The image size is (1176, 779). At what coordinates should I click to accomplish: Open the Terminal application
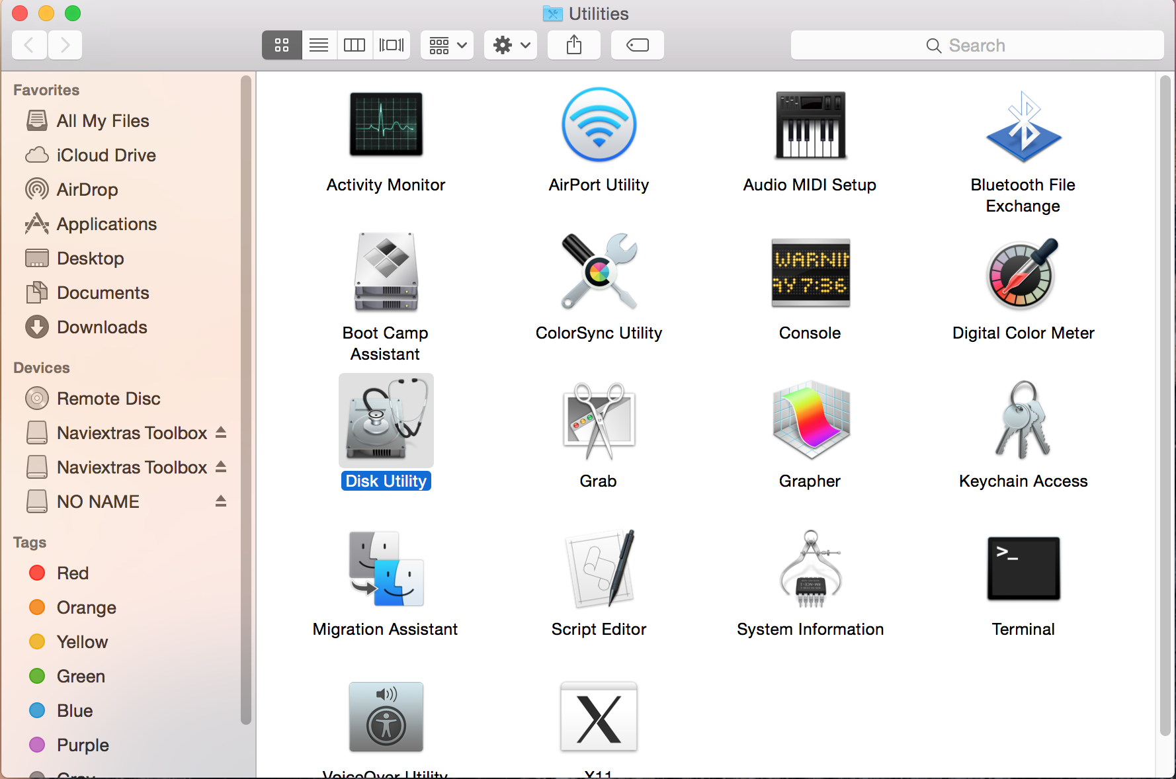(1023, 569)
